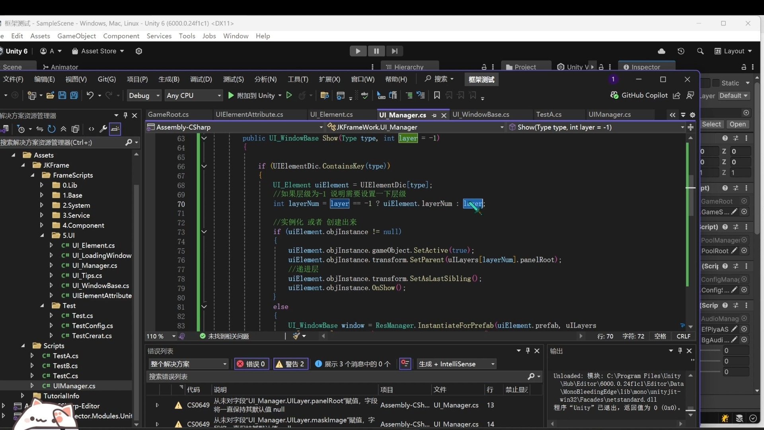
Task: Switch to UI_WindowBase.cs editor tab
Action: (x=481, y=114)
